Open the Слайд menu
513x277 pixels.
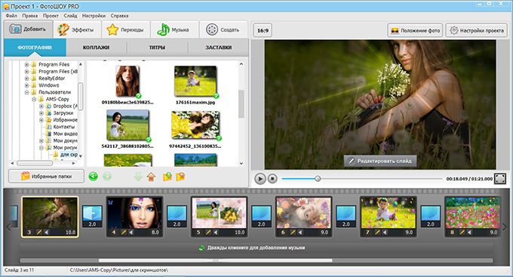[70, 16]
